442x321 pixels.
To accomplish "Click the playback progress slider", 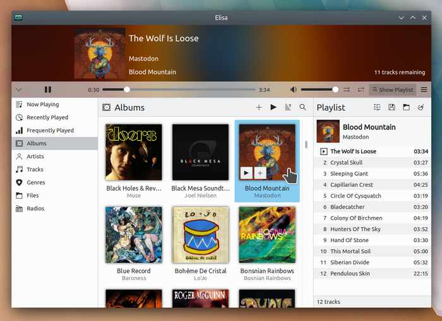I will pyautogui.click(x=179, y=90).
